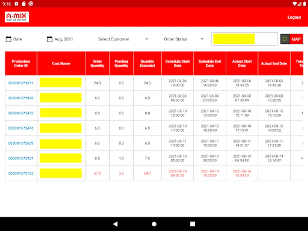Open production order 000001371906
This screenshot has height=231, width=308.
tap(21, 98)
